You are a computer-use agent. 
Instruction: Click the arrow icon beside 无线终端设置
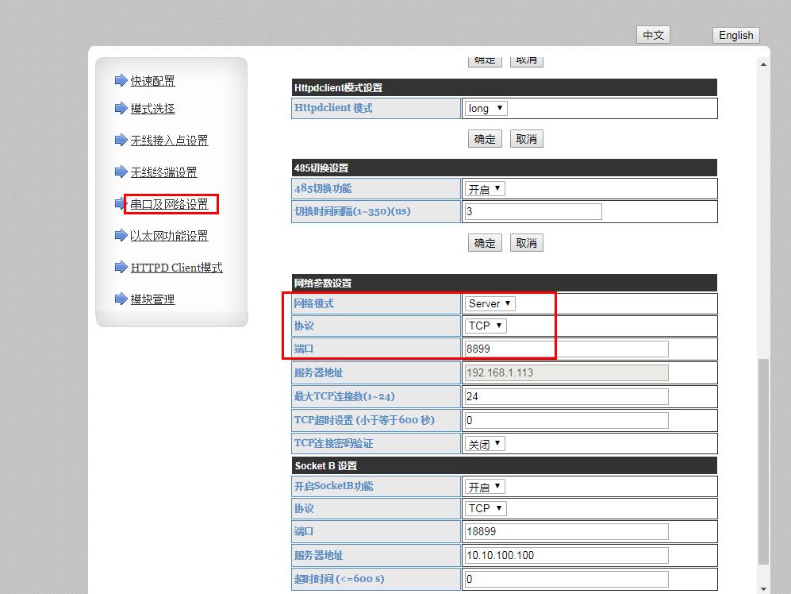121,172
